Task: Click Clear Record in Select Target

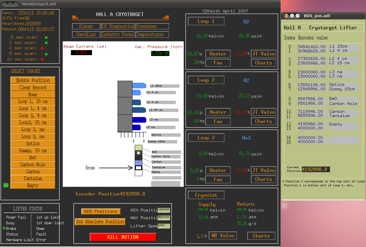Action: (x=33, y=87)
